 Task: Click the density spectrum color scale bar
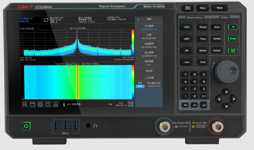tap(133, 42)
